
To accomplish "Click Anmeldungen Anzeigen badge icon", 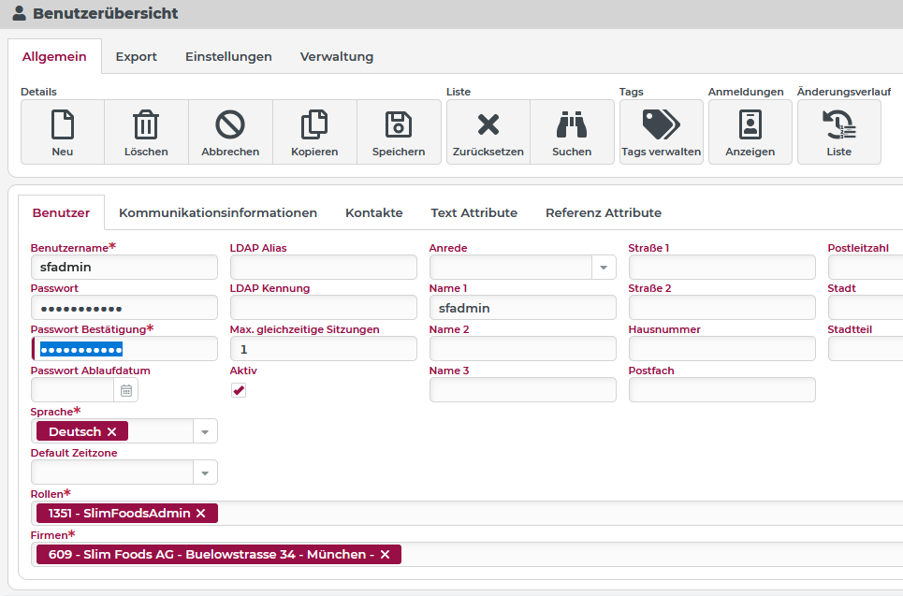I will pos(750,124).
